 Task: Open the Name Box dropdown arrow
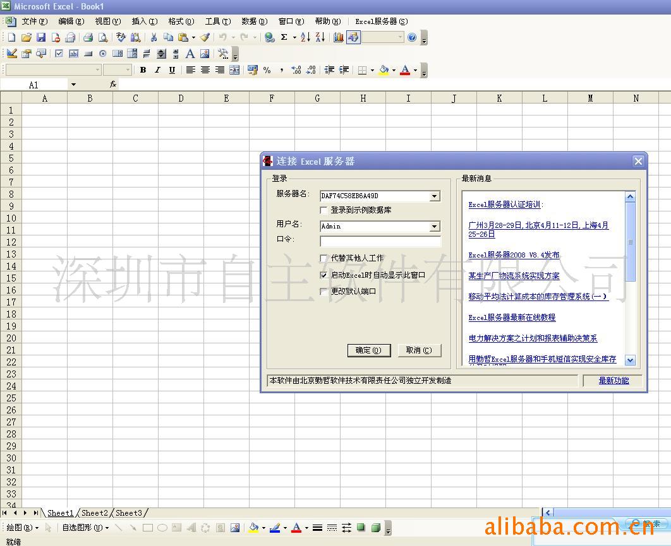click(x=73, y=85)
